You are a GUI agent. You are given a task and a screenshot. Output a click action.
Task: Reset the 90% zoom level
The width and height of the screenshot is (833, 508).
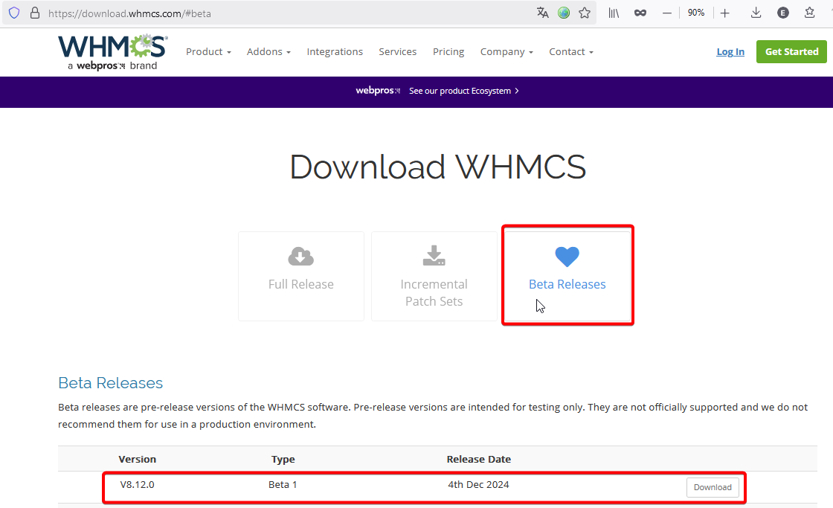[696, 13]
